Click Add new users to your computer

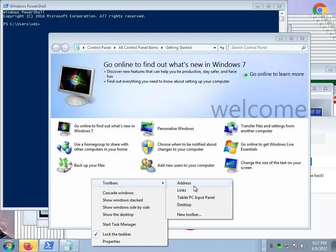[x=186, y=165]
